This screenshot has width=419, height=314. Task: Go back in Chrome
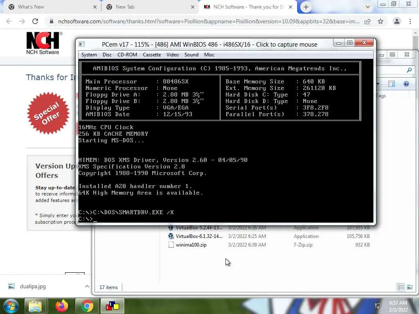coord(9,21)
